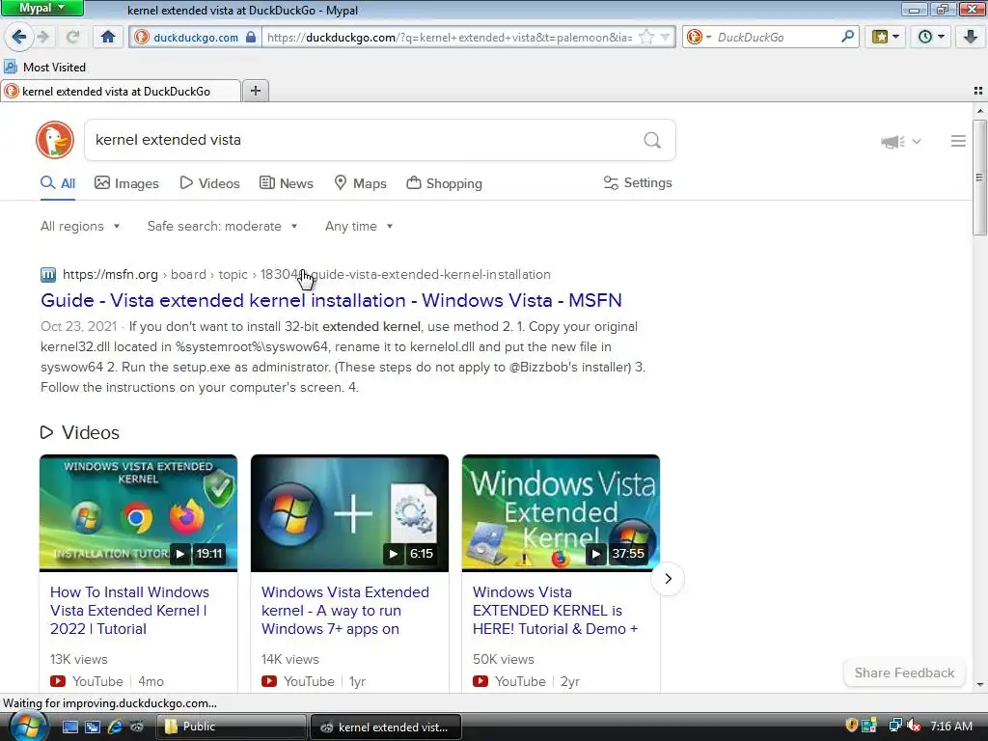
Task: Switch to the Images tab
Action: 126,183
